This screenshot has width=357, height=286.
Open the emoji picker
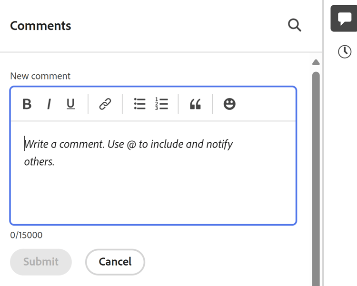tap(229, 104)
